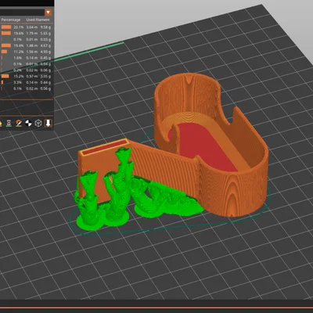Toggle the 15.2% feature type row
Viewport: 313px width, 313px height.
click(x=26, y=77)
